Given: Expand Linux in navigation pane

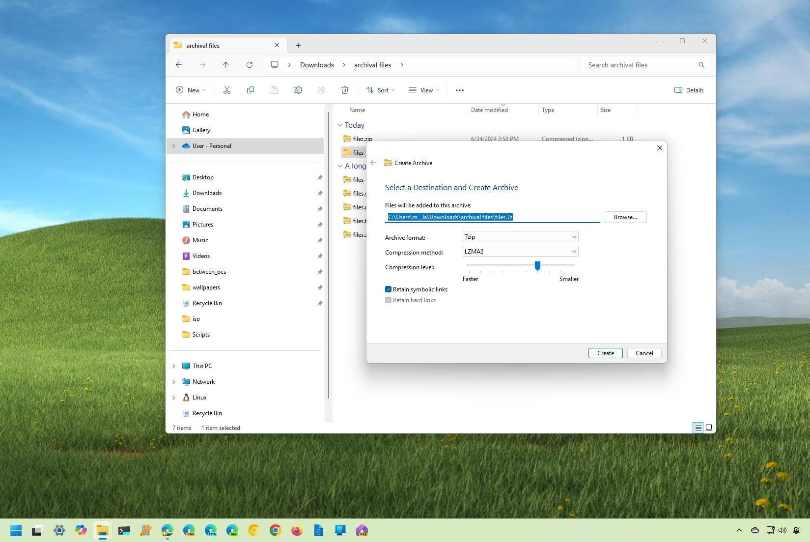Looking at the screenshot, I should pyautogui.click(x=174, y=398).
